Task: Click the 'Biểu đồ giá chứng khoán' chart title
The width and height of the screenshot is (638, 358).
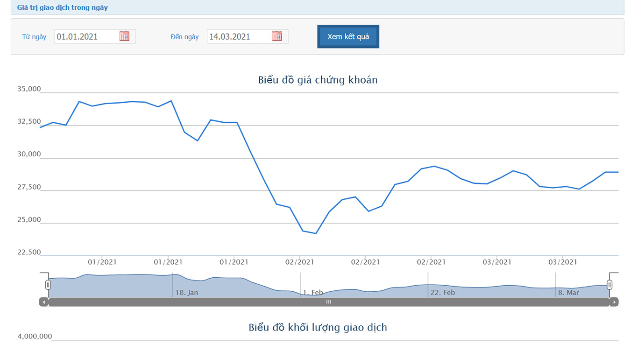Action: pyautogui.click(x=318, y=80)
